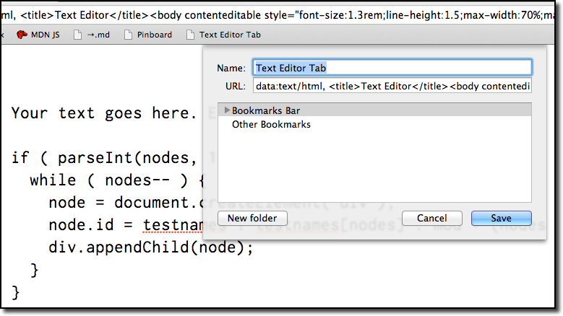The image size is (563, 316).
Task: Select the Other Bookmarks folder
Action: pos(271,124)
